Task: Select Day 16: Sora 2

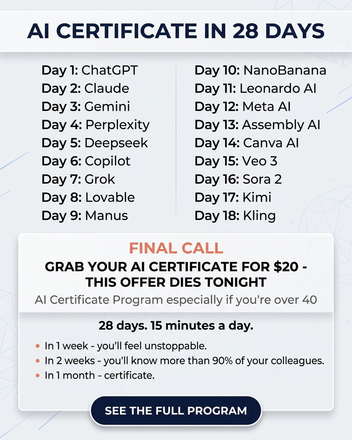Action: tap(238, 179)
